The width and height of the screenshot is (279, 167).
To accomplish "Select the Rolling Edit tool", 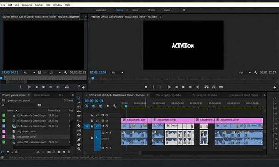I will (x=79, y=111).
